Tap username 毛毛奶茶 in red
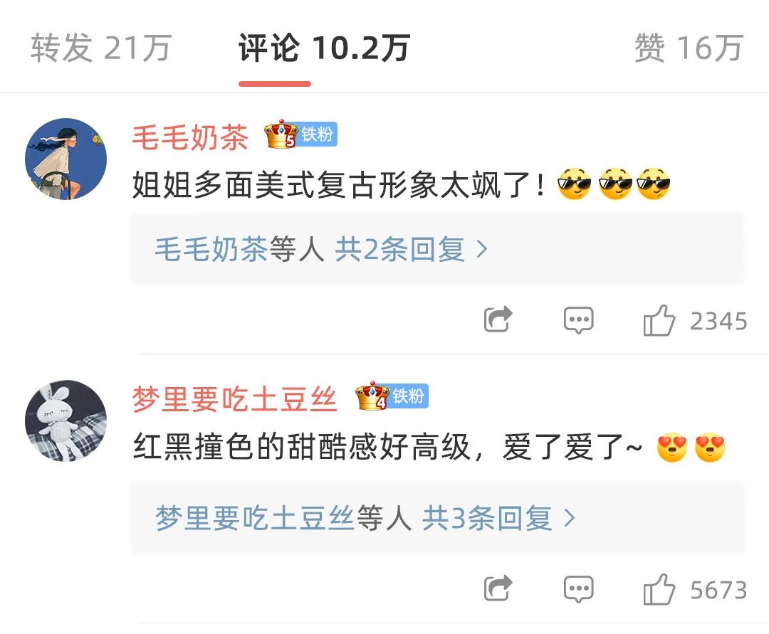 [x=190, y=137]
